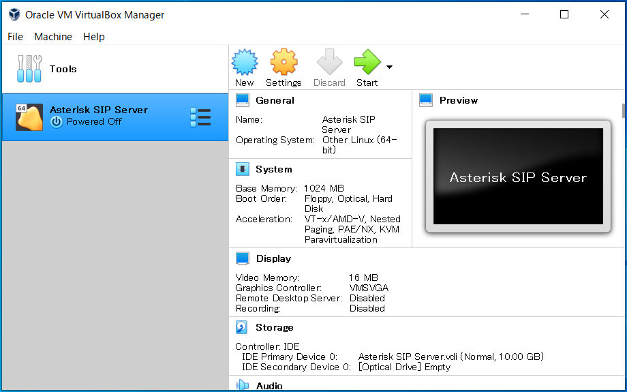Open the Audio section header link
The height and width of the screenshot is (392, 627).
click(269, 386)
